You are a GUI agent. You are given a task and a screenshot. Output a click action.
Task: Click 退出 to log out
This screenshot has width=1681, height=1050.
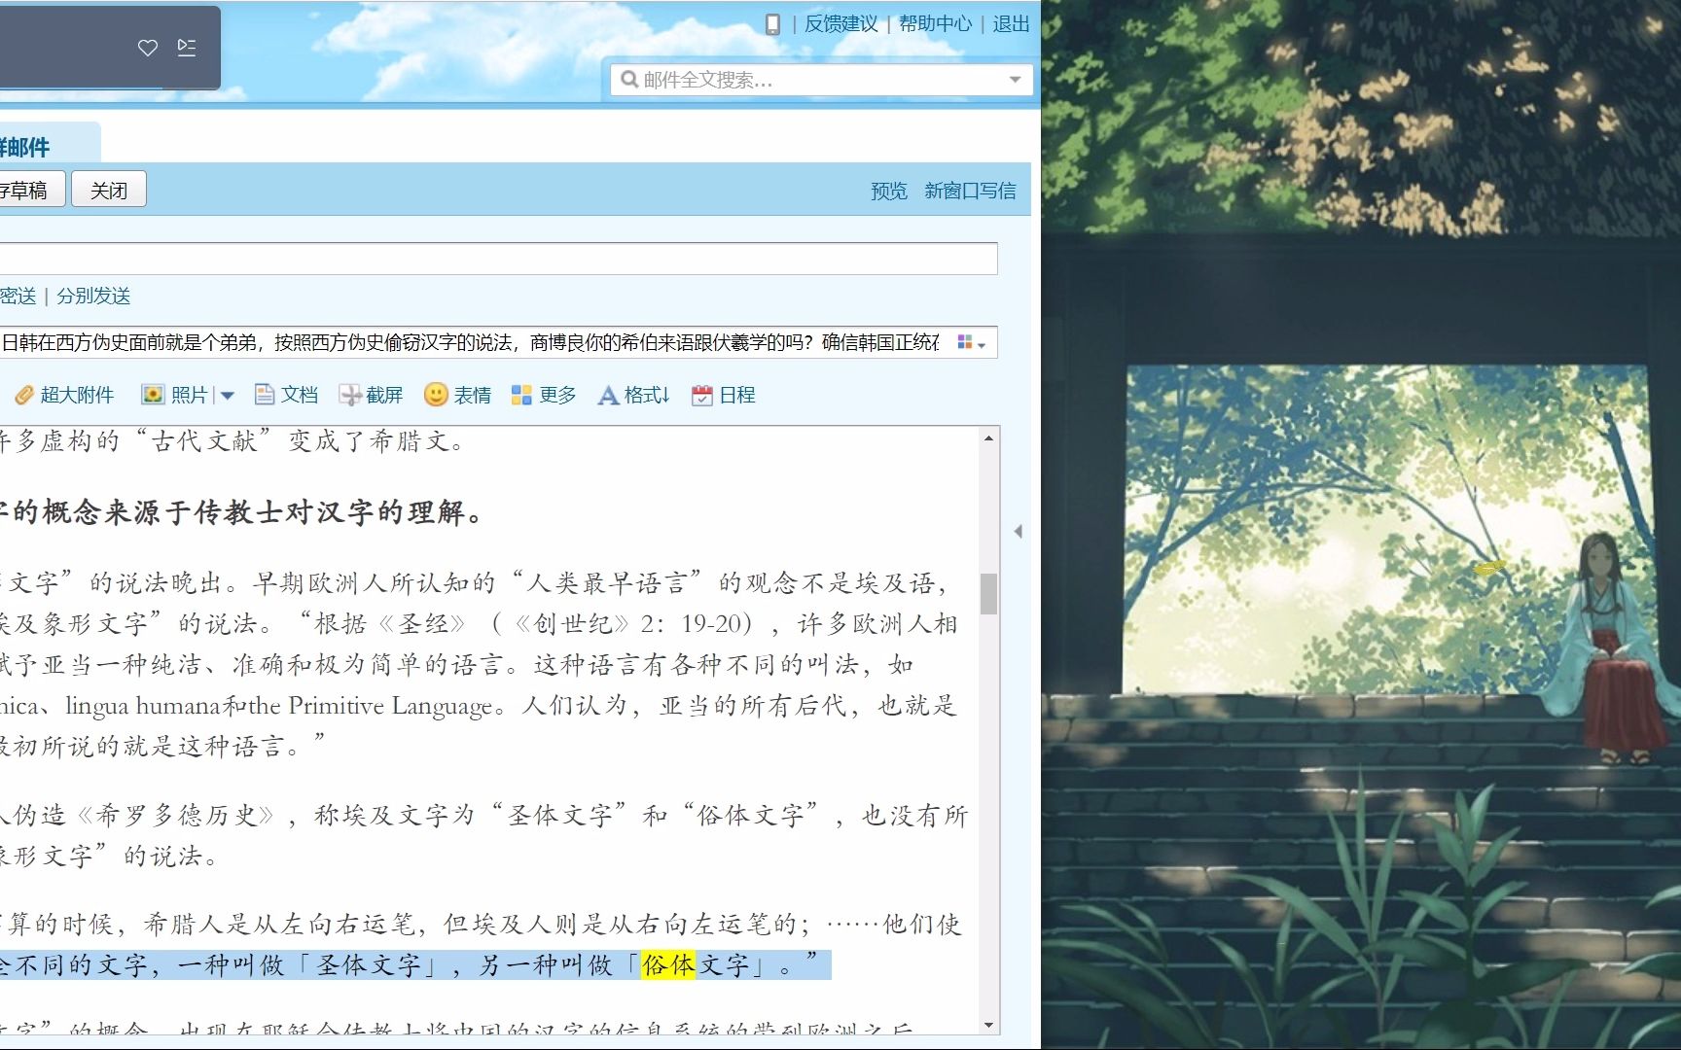click(x=1011, y=24)
